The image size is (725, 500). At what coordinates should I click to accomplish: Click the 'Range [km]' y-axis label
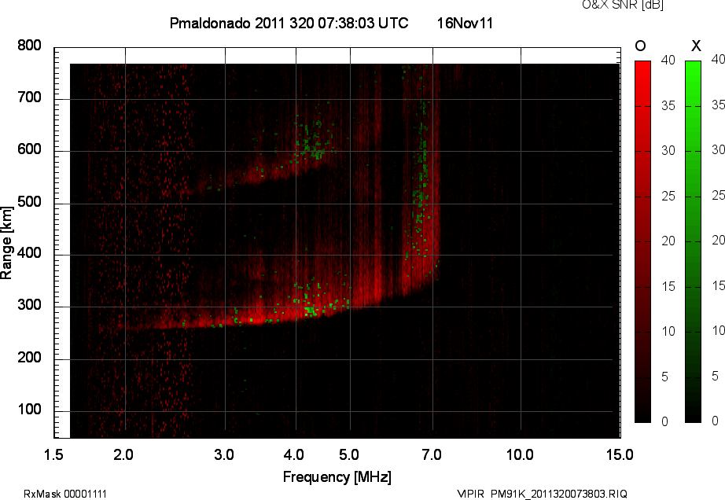pos(6,243)
